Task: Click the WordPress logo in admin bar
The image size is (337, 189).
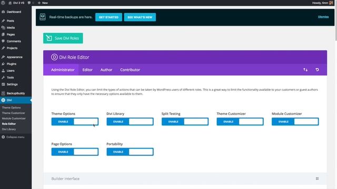Action: coord(3,3)
